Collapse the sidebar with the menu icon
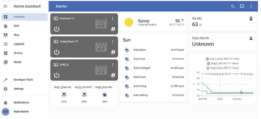 click(6, 6)
